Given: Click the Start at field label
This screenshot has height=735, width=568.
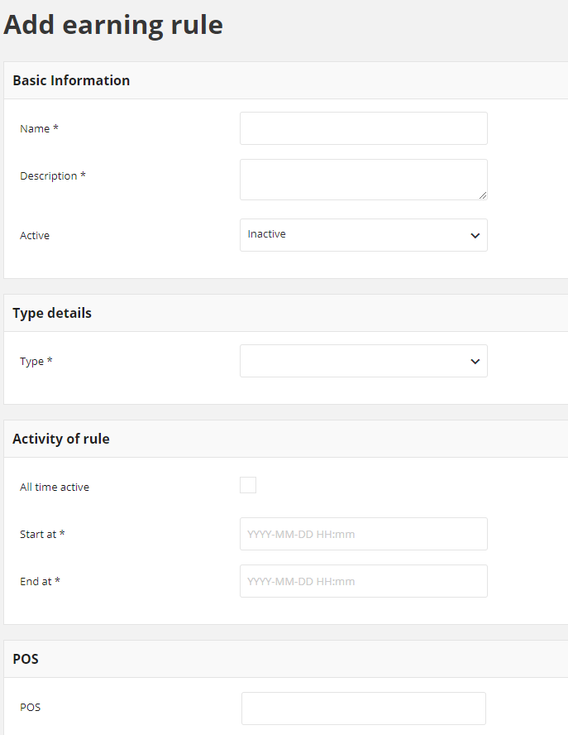Looking at the screenshot, I should [42, 535].
